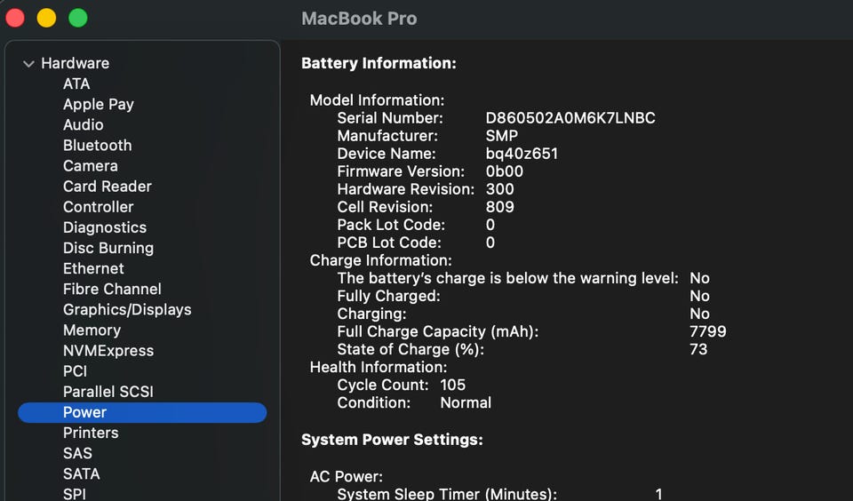Select NVMExpress in the sidebar

tap(108, 350)
